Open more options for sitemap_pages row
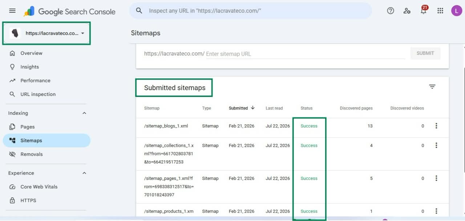465x221 pixels. (x=436, y=178)
